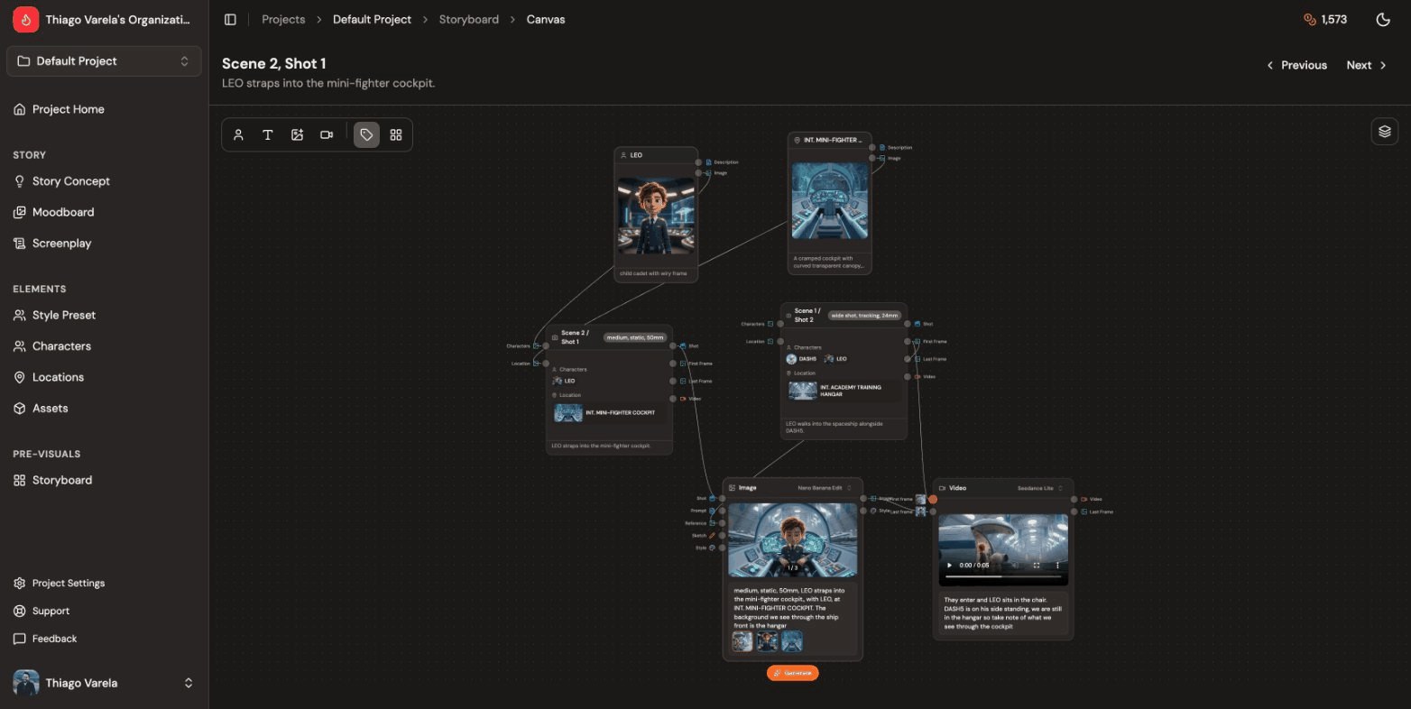Click the Generate button on the Image node
1411x709 pixels.
pos(792,673)
